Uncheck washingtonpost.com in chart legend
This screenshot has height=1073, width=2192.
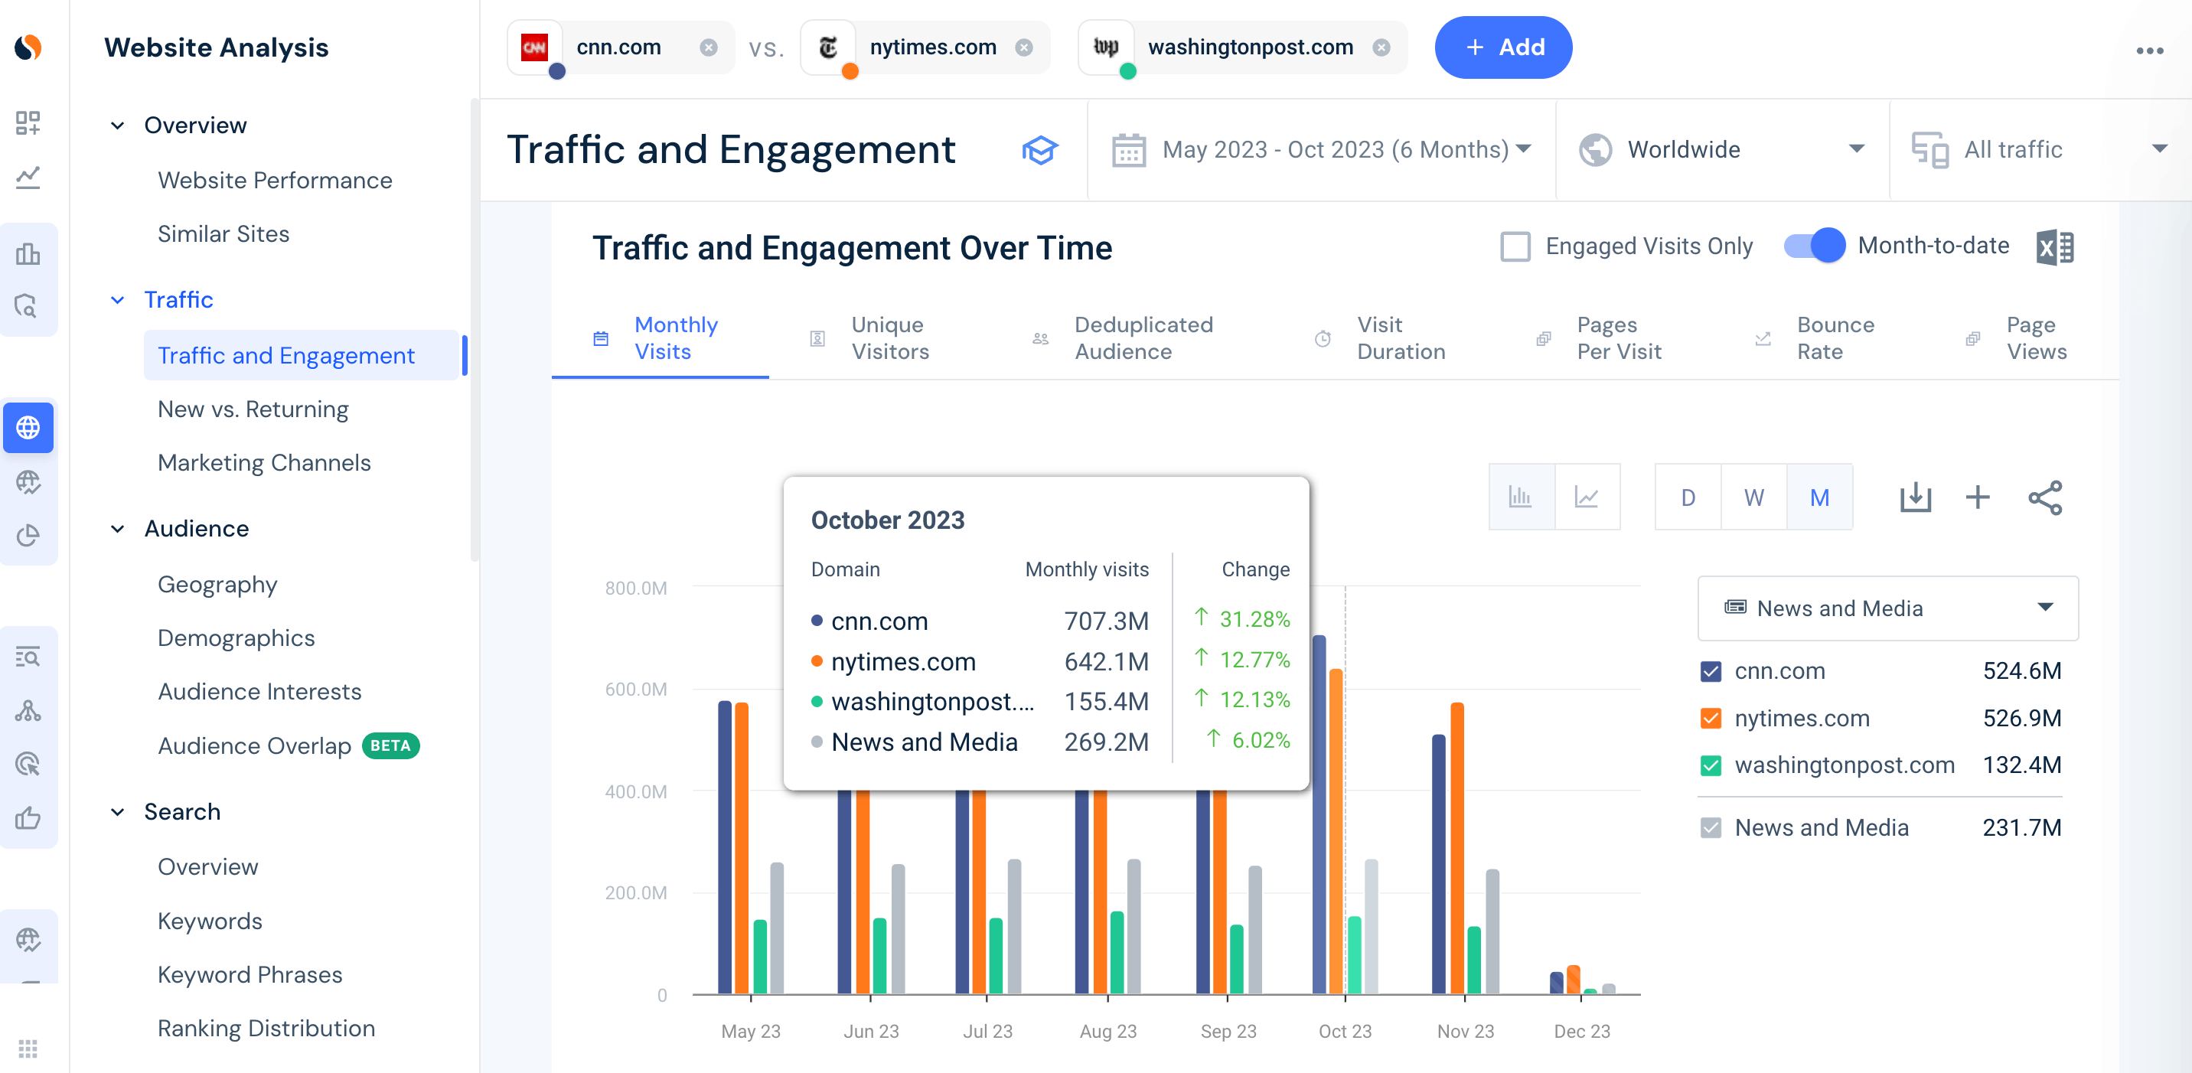[x=1711, y=765]
